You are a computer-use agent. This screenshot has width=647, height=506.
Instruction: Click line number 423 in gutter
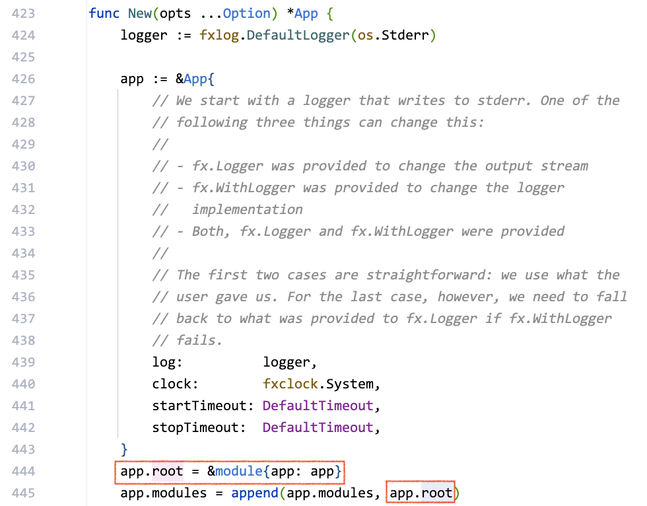point(23,14)
